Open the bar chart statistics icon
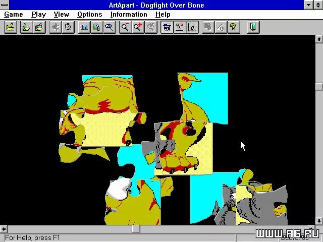This screenshot has height=242, width=323. [x=84, y=27]
